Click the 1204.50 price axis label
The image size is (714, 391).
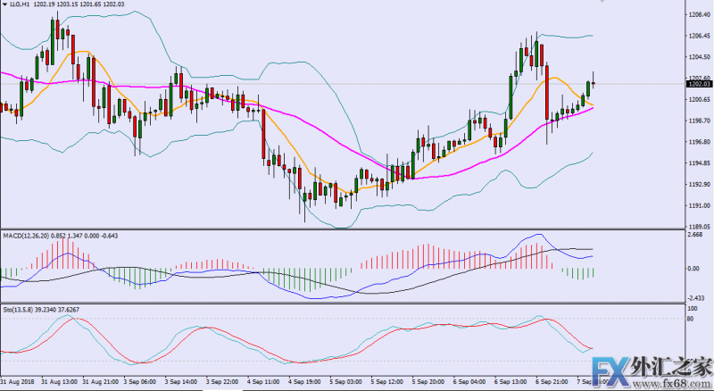point(698,57)
